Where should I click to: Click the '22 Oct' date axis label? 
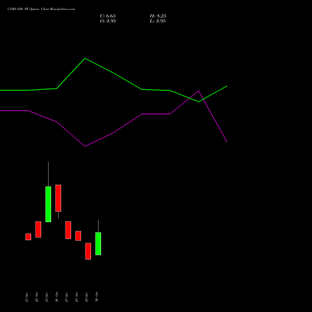[x=37, y=297]
